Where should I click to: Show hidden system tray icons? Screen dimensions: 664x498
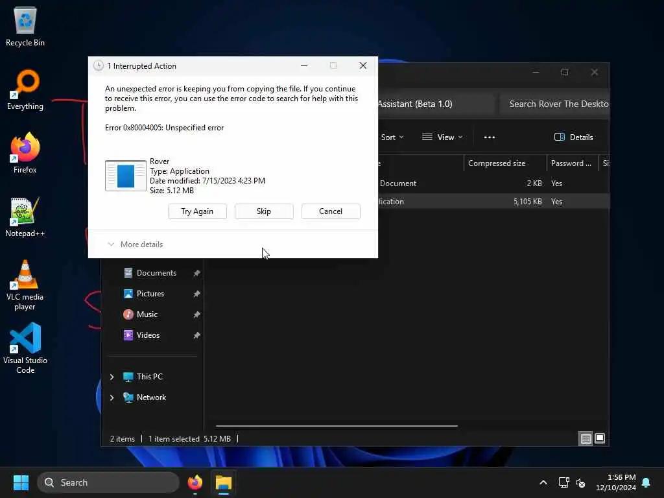[x=543, y=482]
